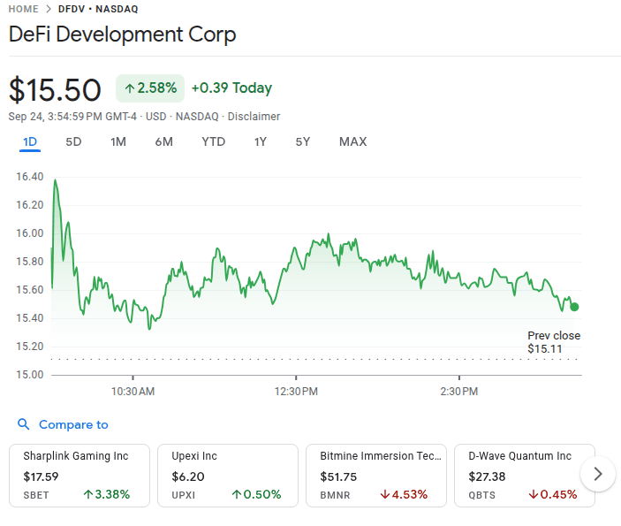Open the D-Wave Quantum Inc card
Image resolution: width=621 pixels, height=526 pixels.
[525, 476]
